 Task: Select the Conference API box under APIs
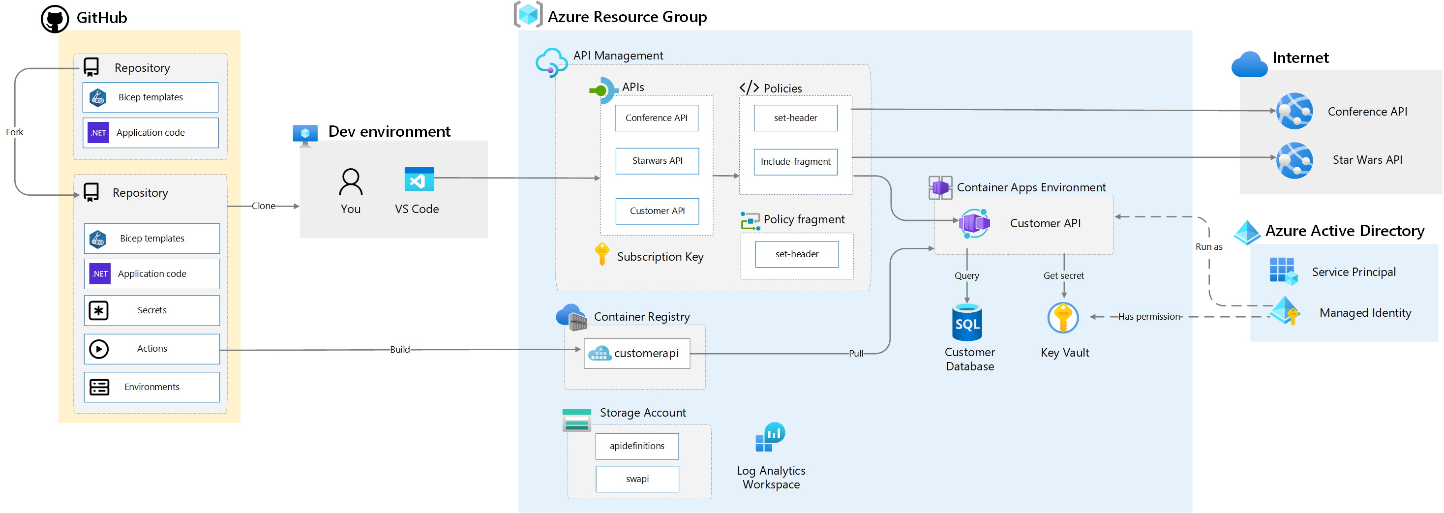pos(656,119)
